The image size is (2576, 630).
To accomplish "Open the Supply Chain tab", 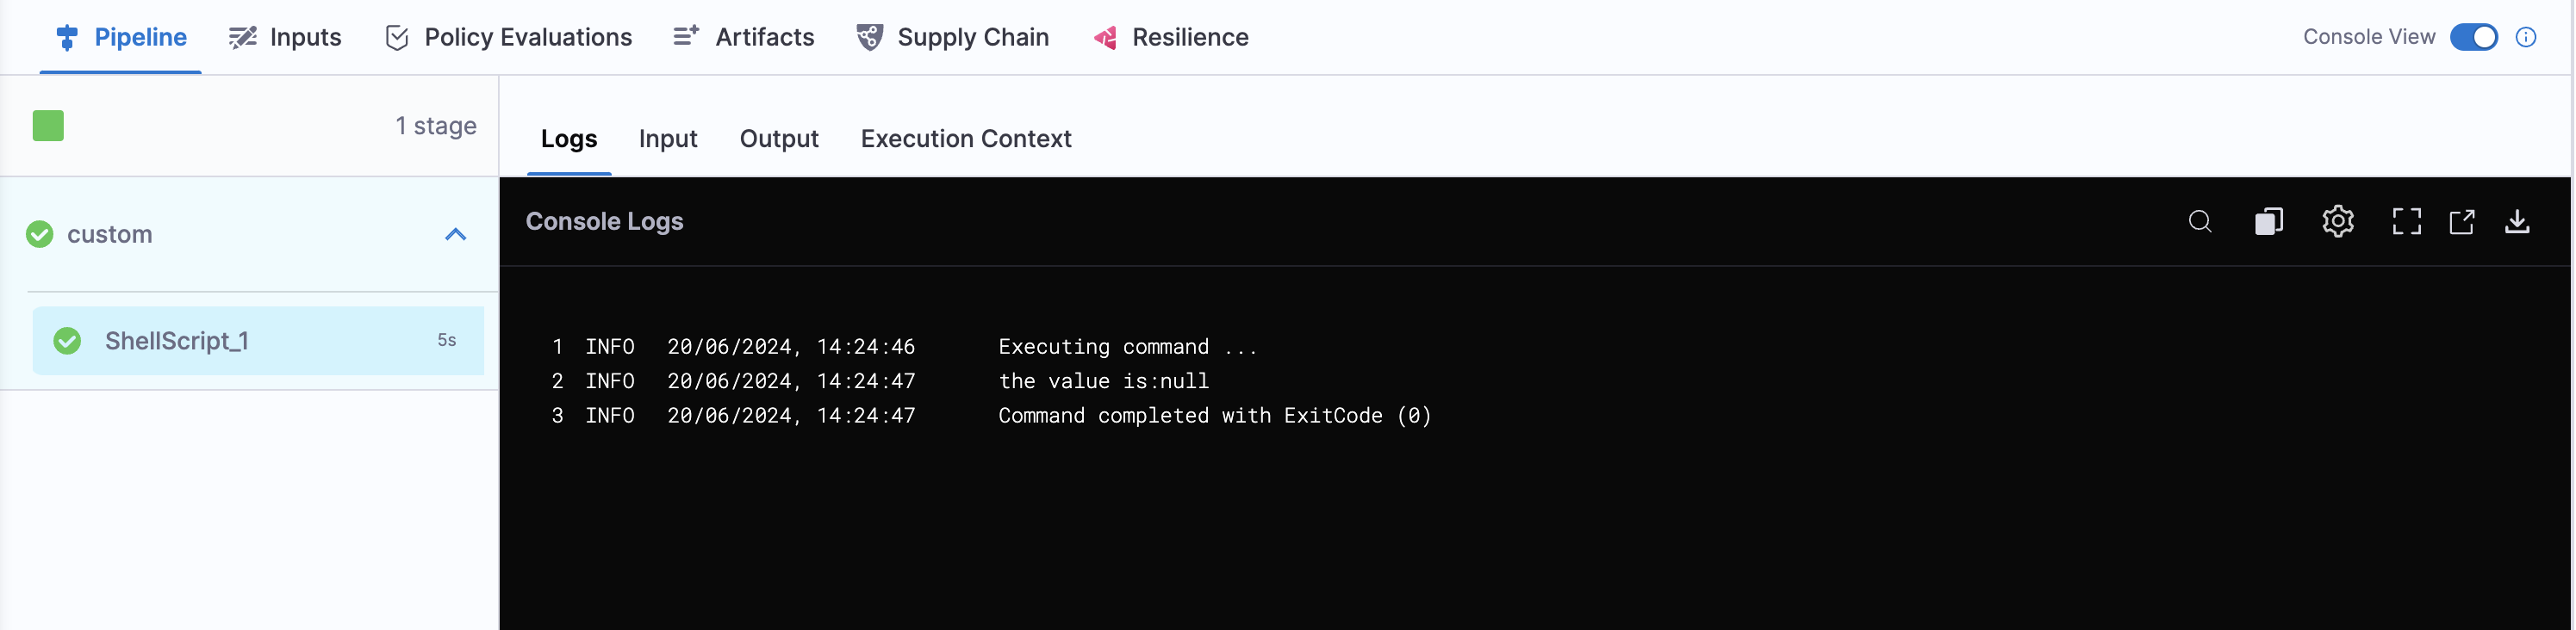I will click(953, 38).
